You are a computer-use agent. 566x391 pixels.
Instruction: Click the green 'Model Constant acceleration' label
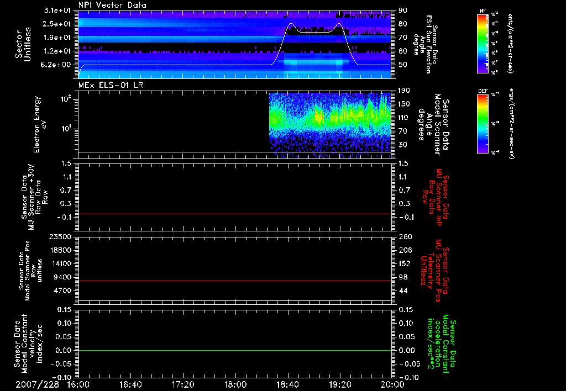pyautogui.click(x=442, y=344)
